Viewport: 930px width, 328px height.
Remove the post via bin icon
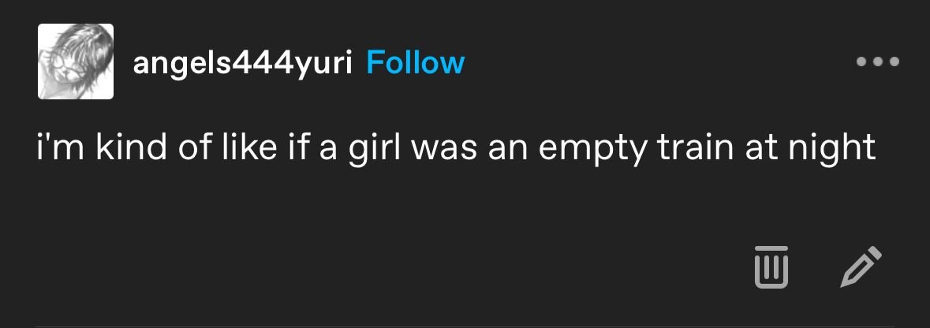[x=771, y=266]
